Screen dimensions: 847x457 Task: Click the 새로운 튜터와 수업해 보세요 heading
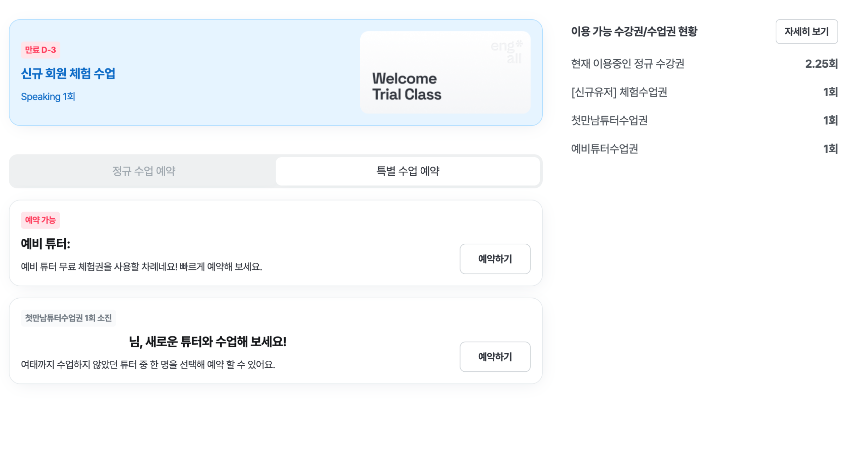click(x=208, y=341)
